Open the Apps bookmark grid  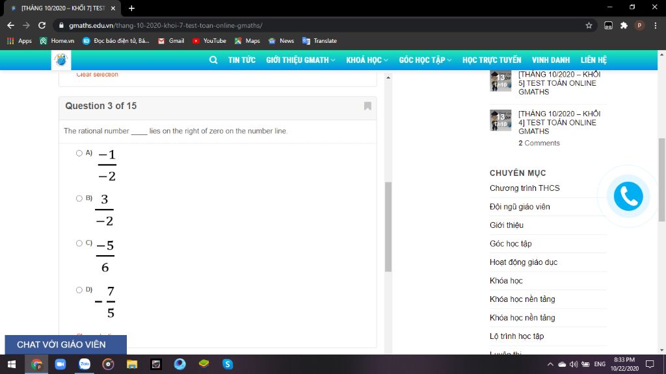pos(19,41)
